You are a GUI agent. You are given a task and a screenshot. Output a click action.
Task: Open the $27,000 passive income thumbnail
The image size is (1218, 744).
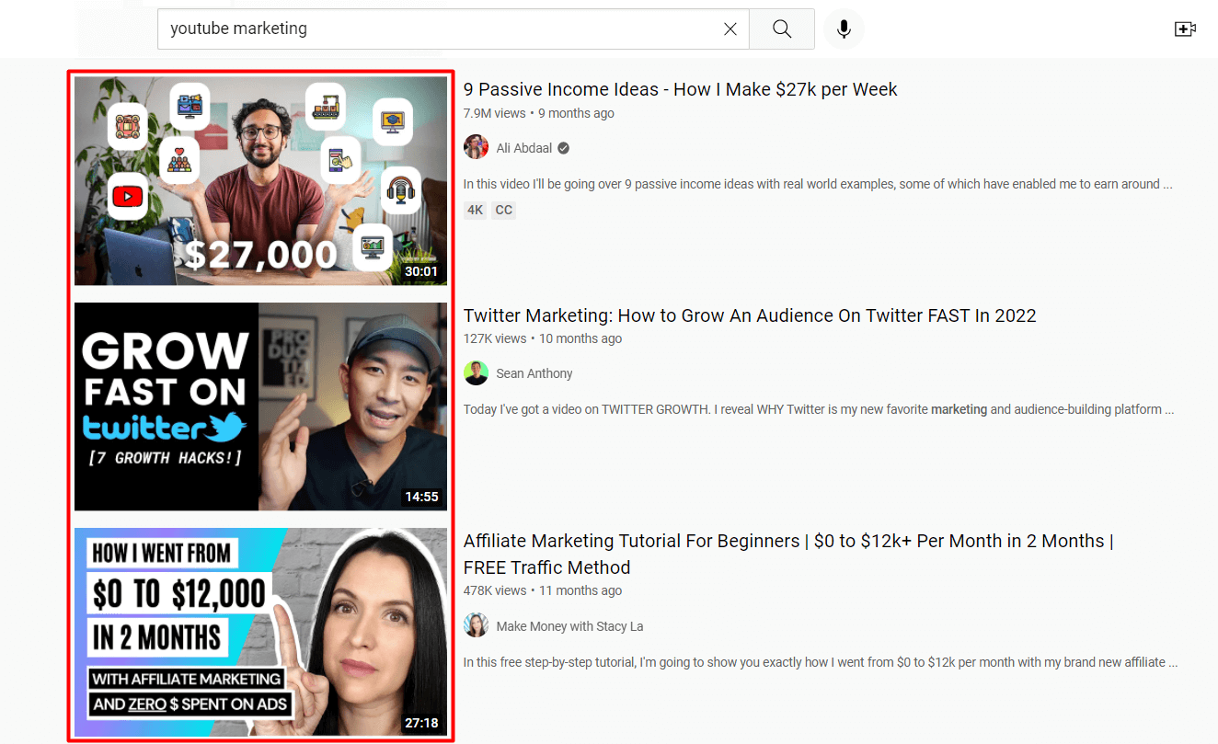[x=260, y=180]
